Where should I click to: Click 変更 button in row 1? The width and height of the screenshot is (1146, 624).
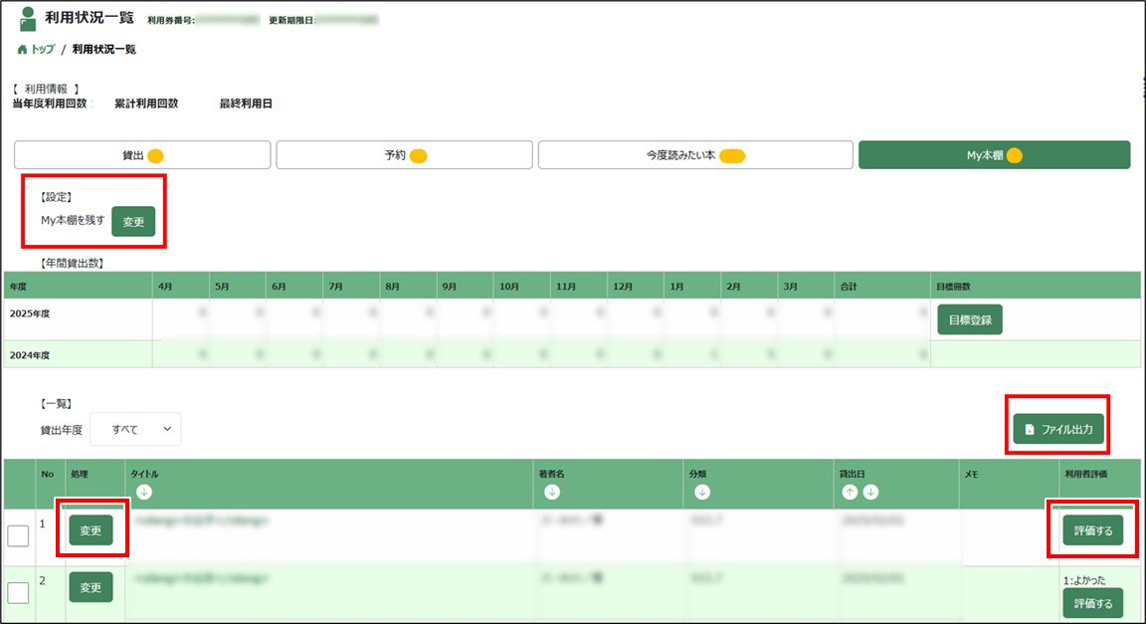tap(91, 531)
